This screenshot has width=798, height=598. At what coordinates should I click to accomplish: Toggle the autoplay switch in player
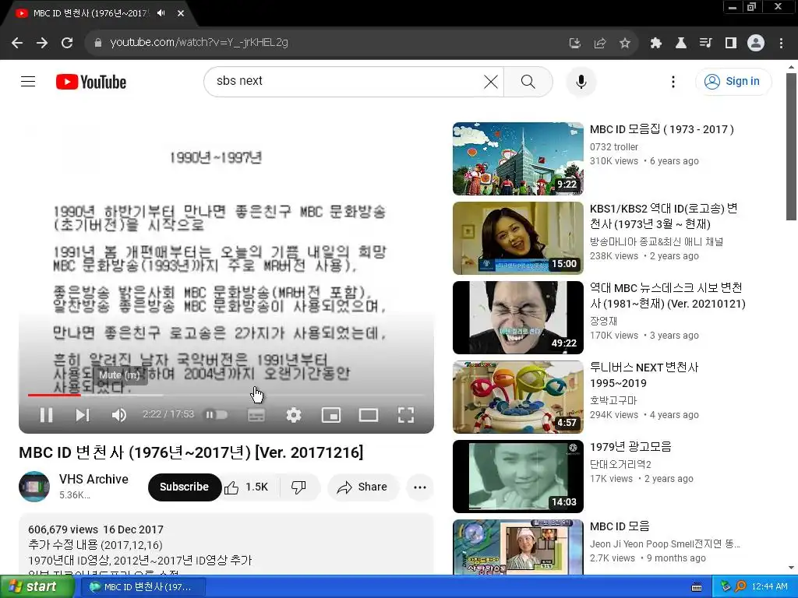tap(216, 415)
